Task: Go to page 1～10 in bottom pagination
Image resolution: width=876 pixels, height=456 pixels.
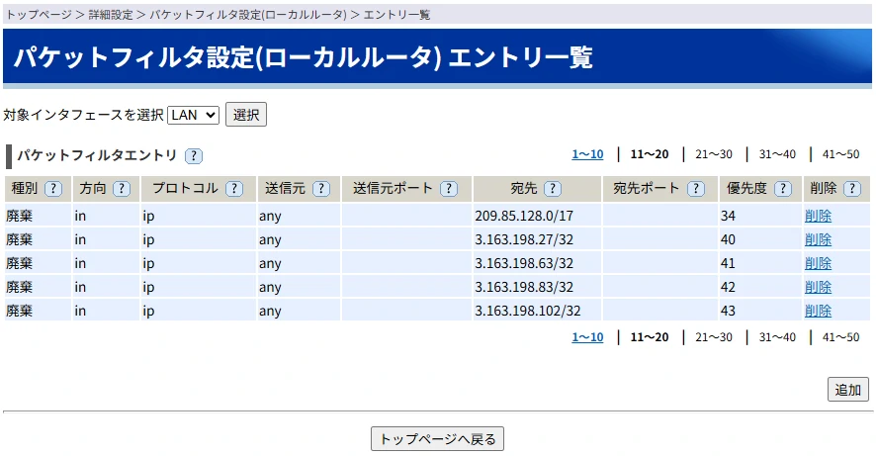Action: [587, 337]
